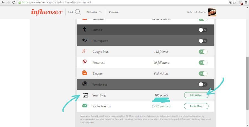Open the Discover menu item
Viewport: 249px width, 127px height.
click(x=113, y=12)
